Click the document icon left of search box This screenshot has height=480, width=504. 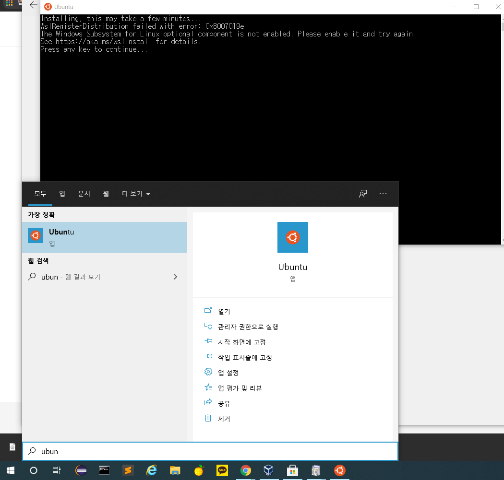(x=12, y=447)
